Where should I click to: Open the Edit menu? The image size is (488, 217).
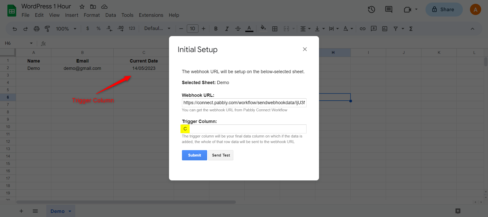point(39,15)
